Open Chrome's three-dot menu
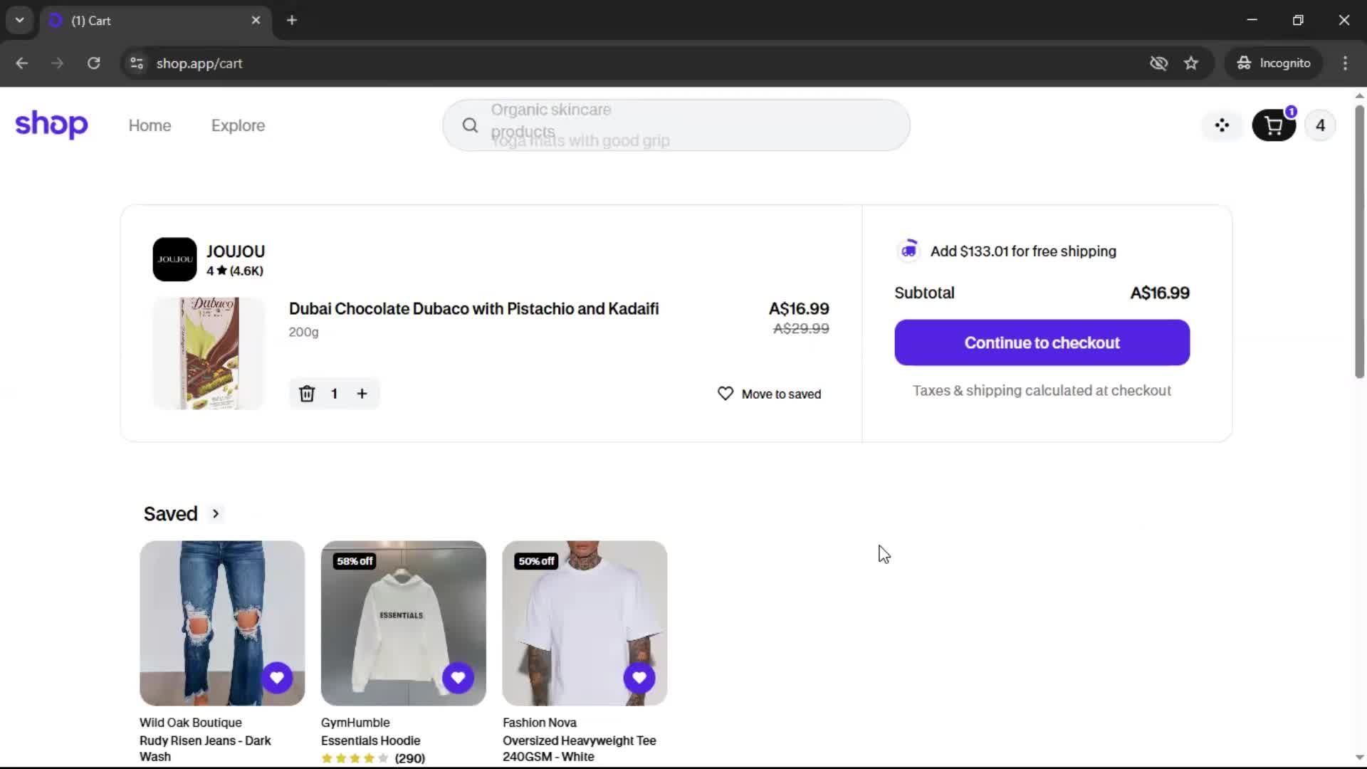1367x769 pixels. point(1345,63)
